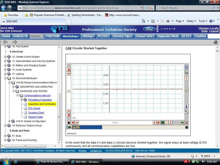Viewport: 220px width, 165px height.
Task: Go back with the left arrow icon
Action: click(x=5, y=42)
